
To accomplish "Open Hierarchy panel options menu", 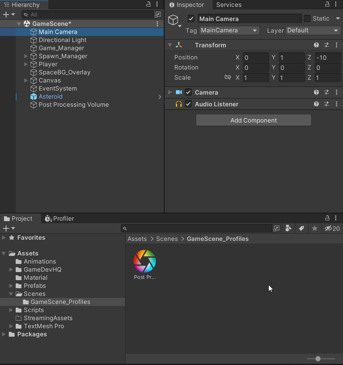I will (x=157, y=4).
